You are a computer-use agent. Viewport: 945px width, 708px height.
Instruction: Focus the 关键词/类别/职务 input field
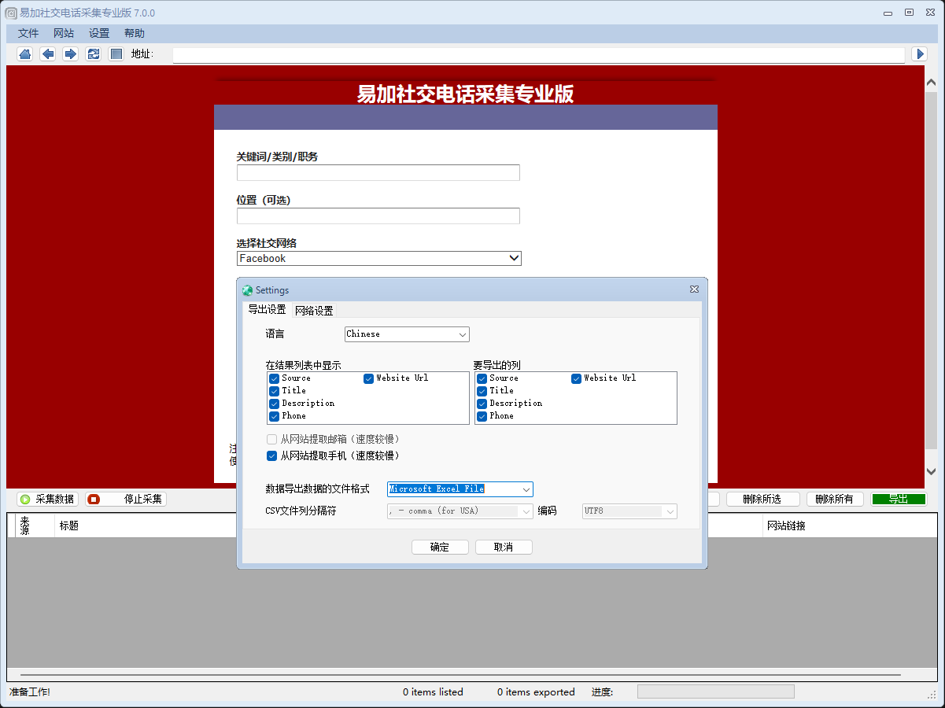[x=378, y=172]
